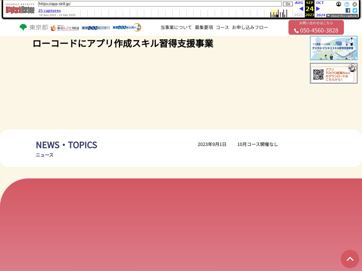
Task: Open 当事業について menu item
Action: coord(176,27)
